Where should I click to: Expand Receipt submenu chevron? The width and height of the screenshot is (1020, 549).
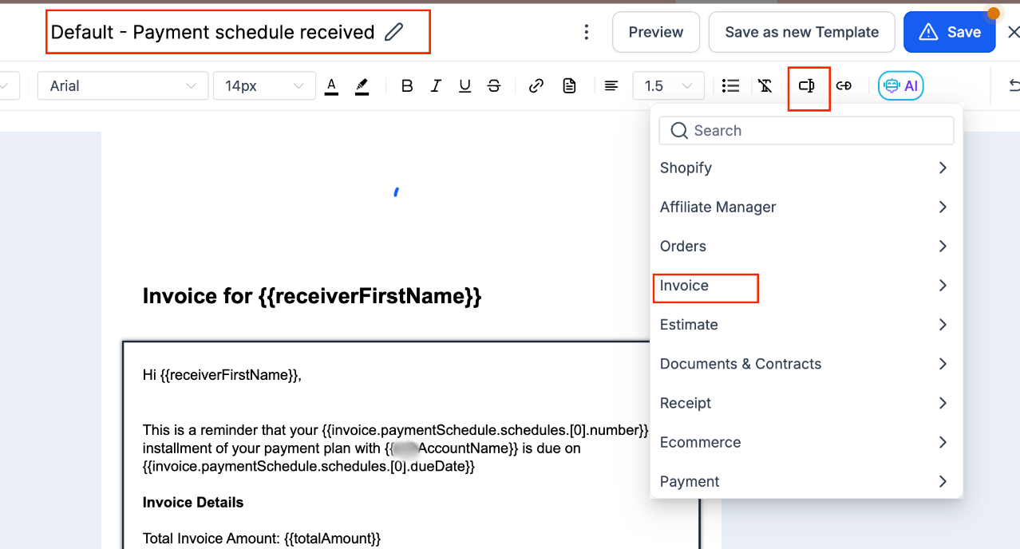(943, 402)
